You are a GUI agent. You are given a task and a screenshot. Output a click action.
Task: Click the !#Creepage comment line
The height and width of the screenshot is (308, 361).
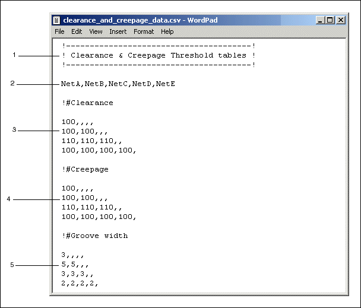(x=85, y=169)
